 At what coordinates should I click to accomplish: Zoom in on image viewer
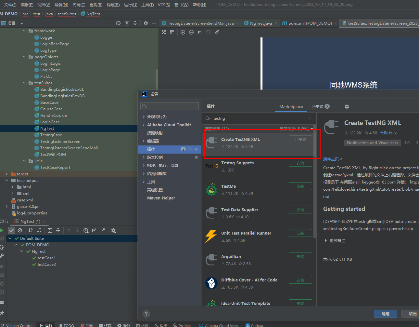pyautogui.click(x=183, y=32)
